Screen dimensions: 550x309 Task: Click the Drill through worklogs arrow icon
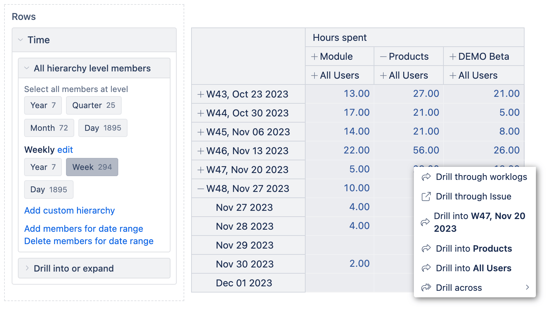coord(426,177)
